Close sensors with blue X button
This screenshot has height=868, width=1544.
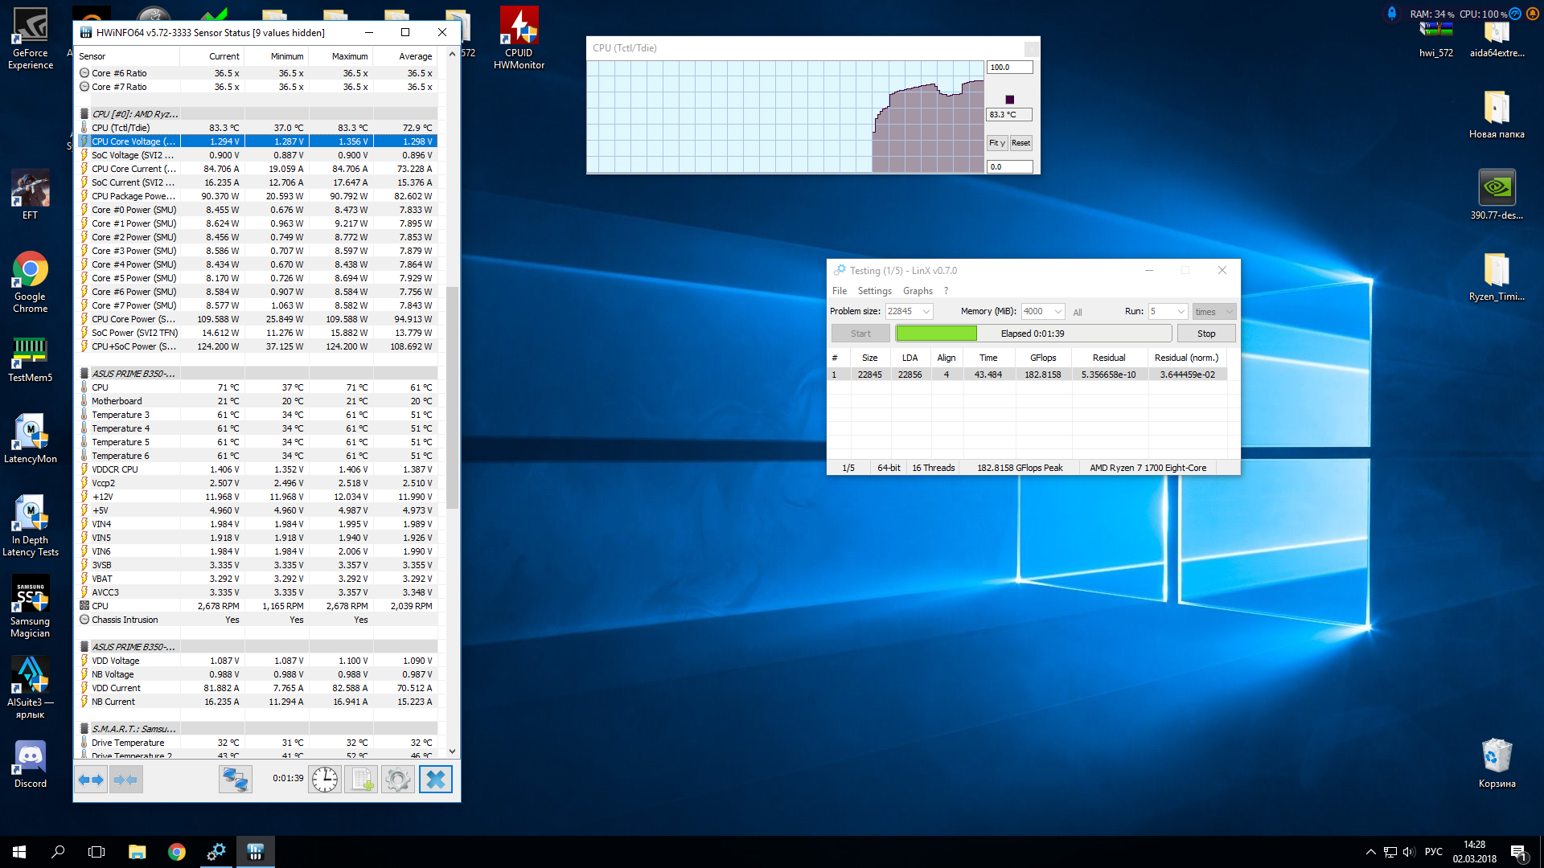(x=435, y=779)
